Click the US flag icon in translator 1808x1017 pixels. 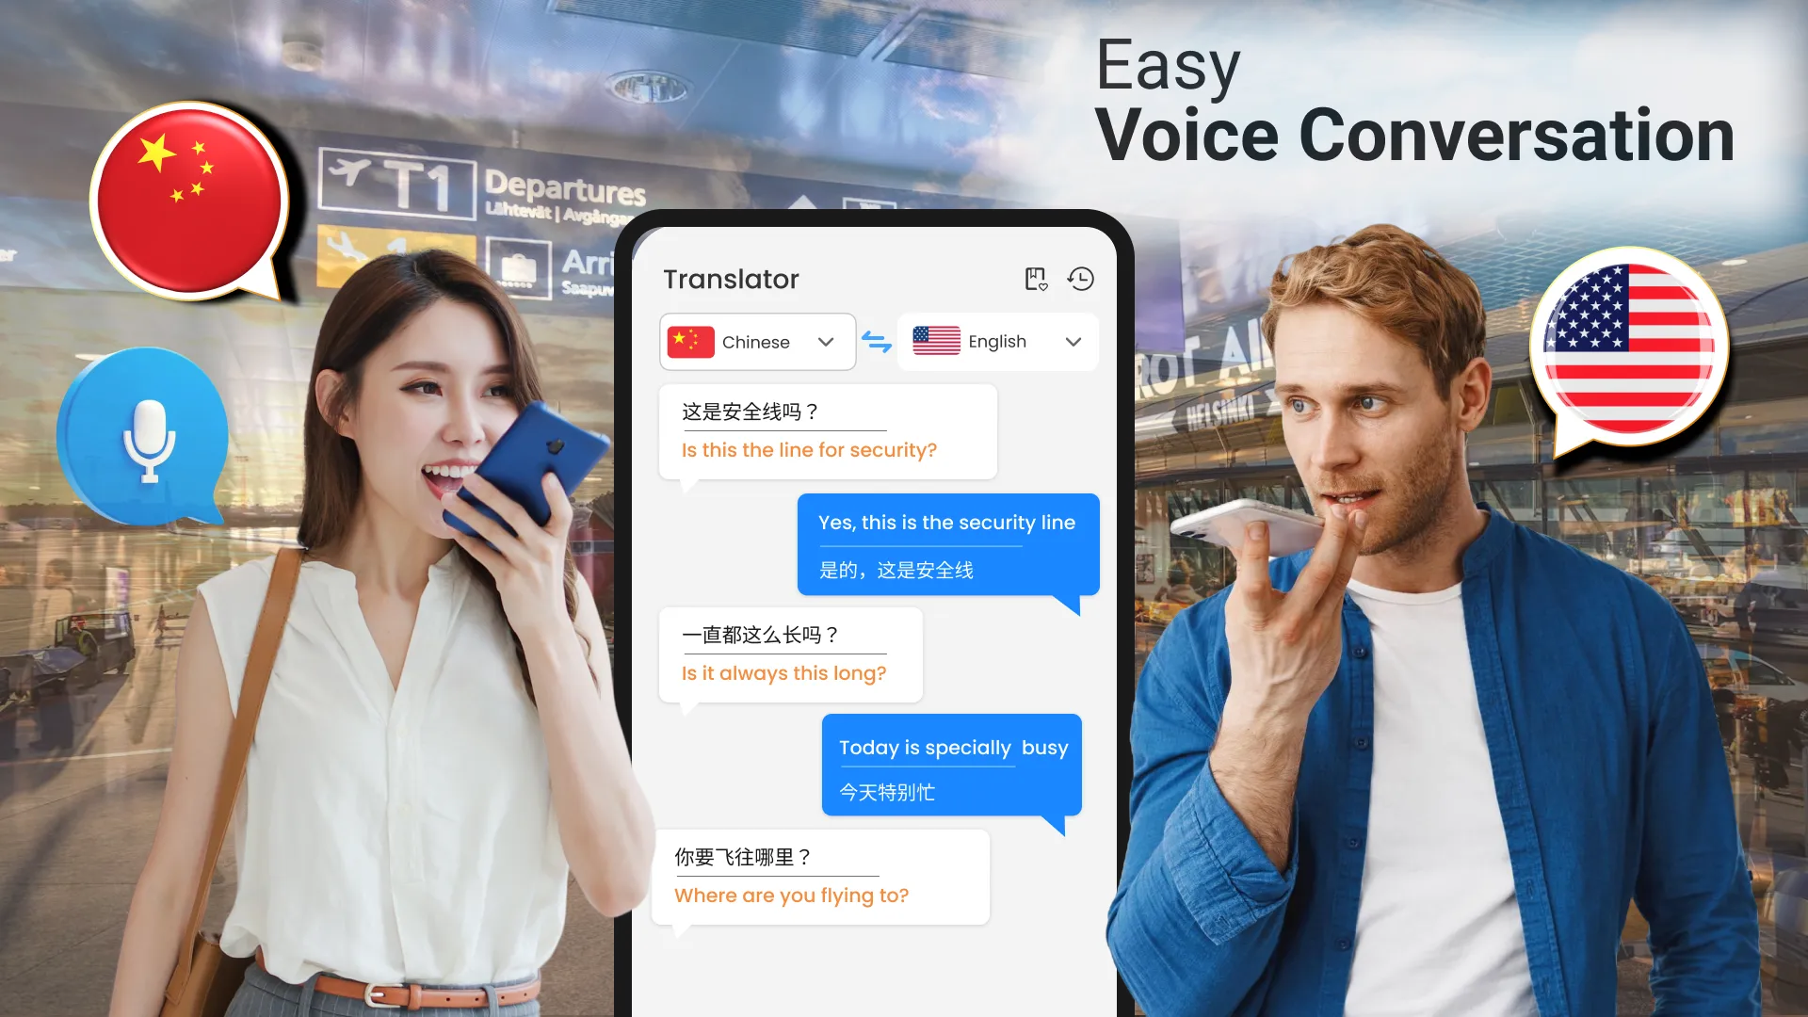(936, 342)
